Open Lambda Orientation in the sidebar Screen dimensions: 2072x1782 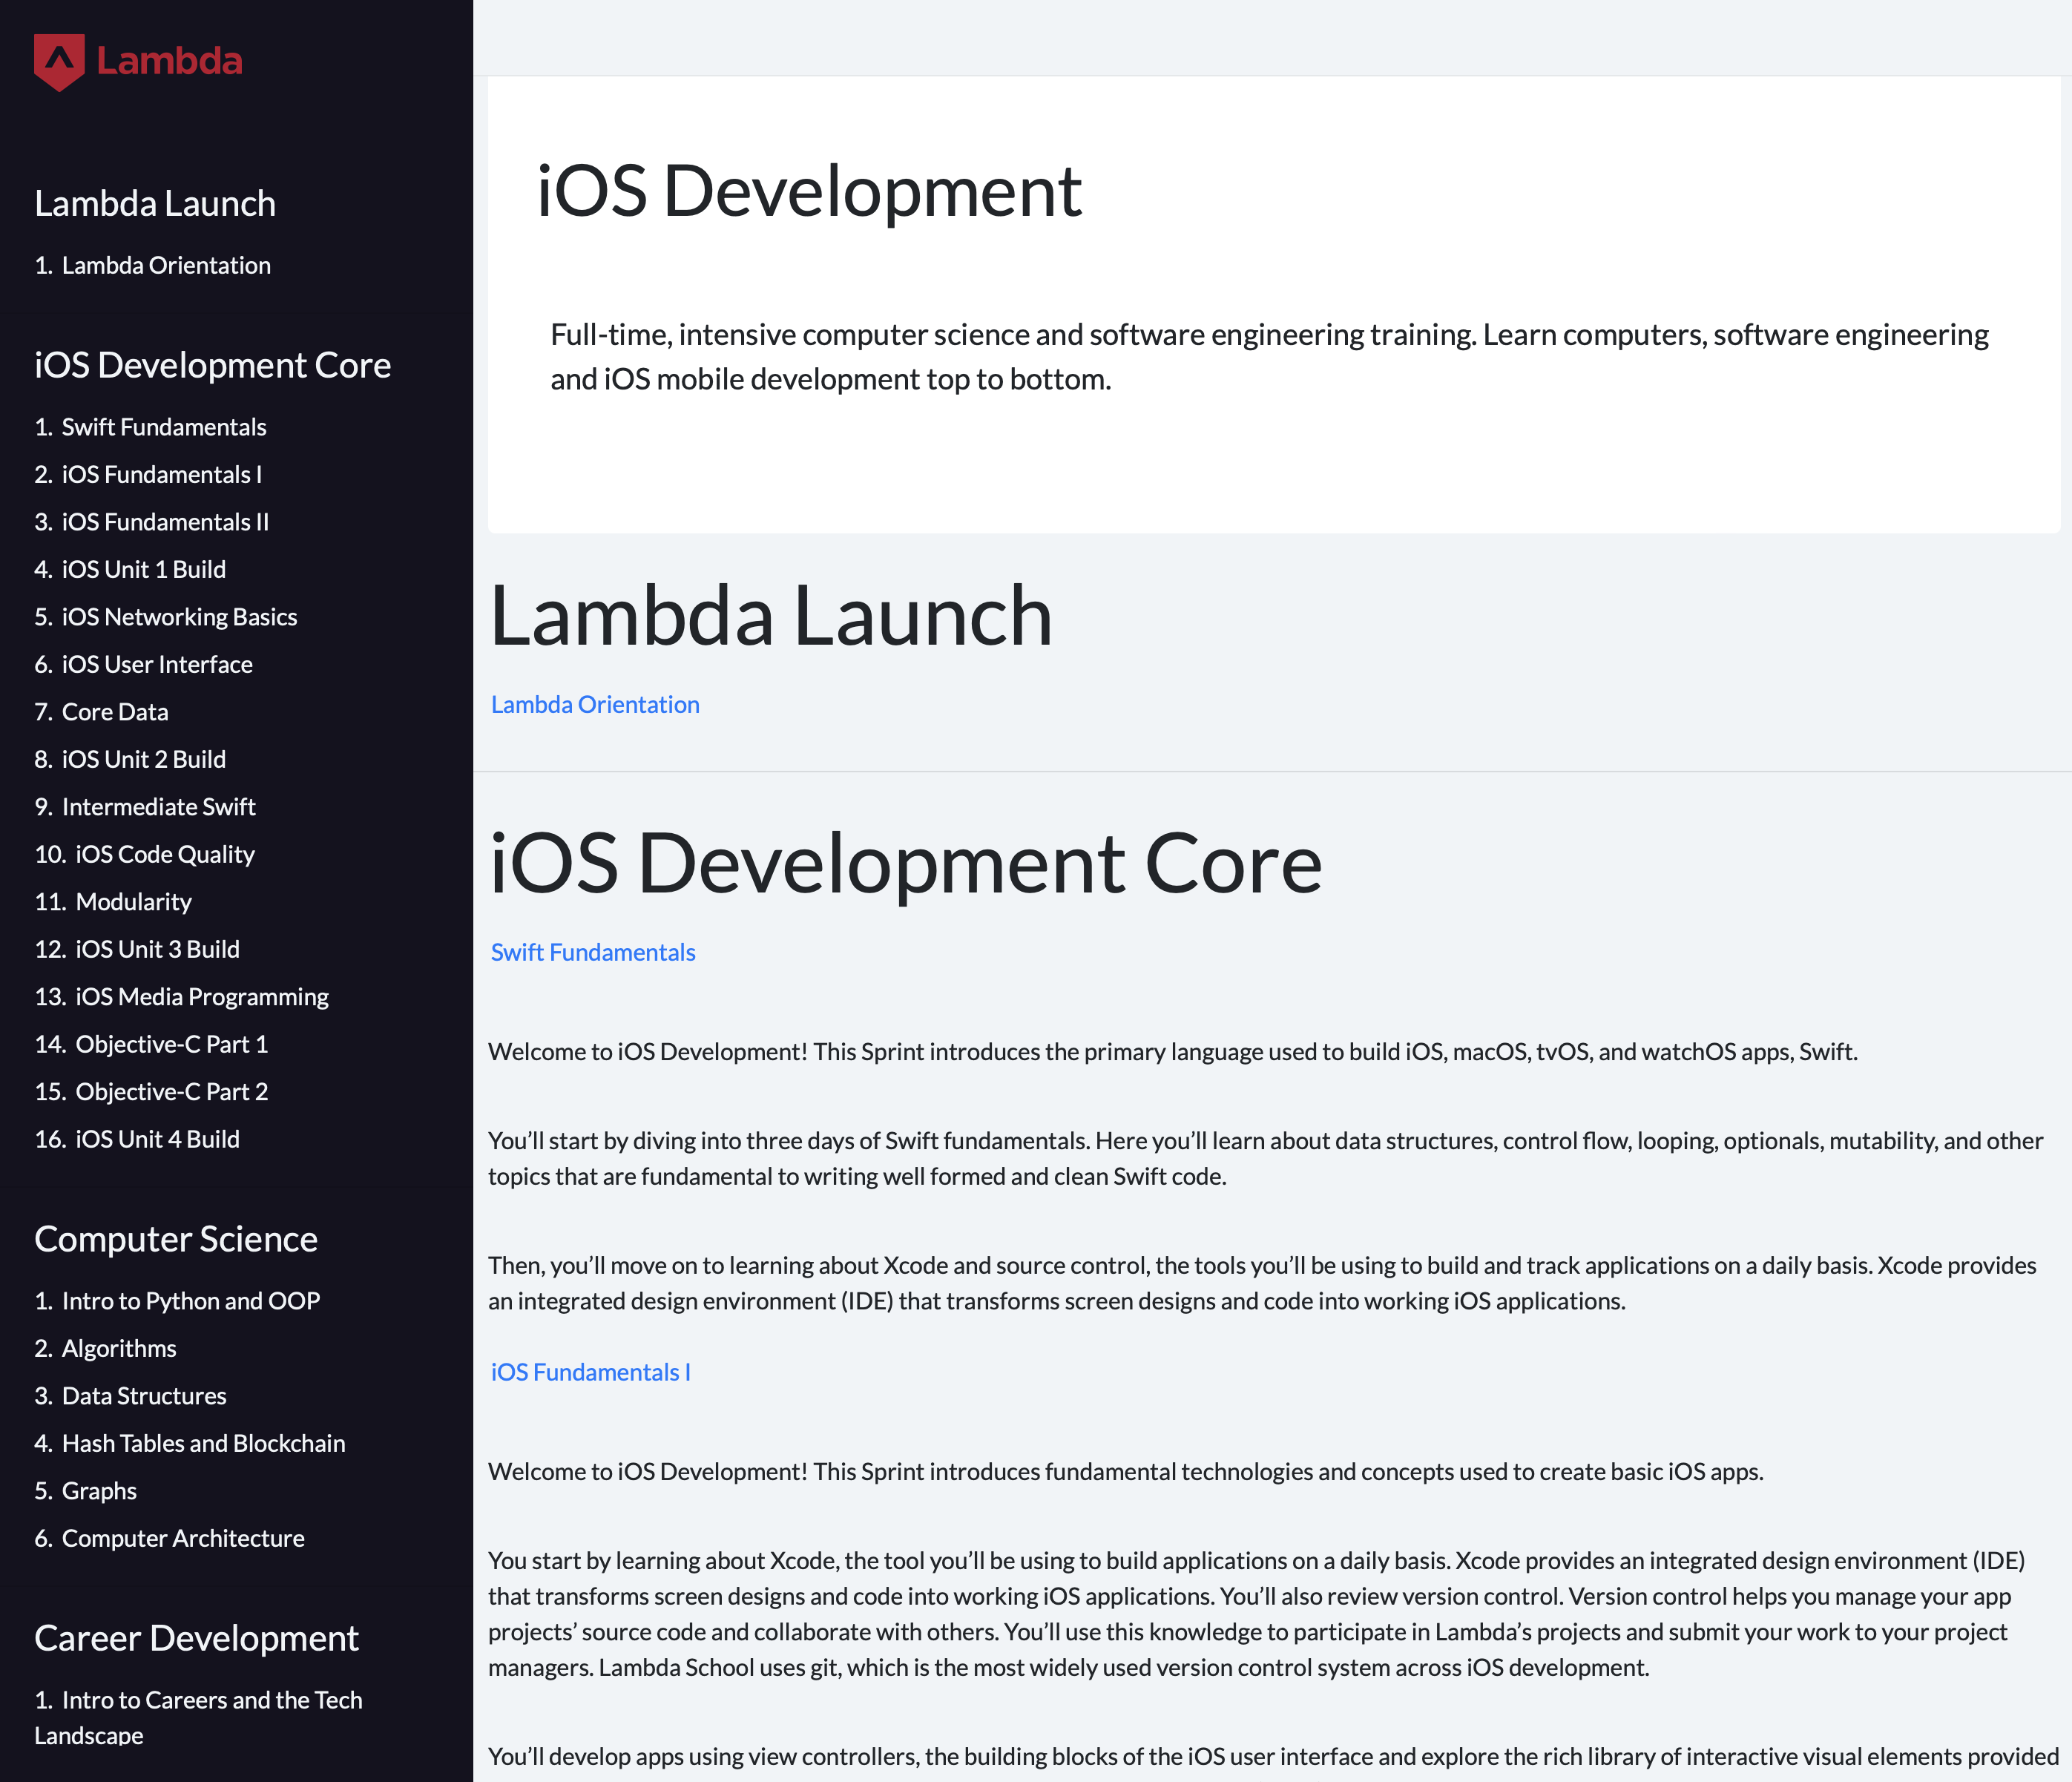166,265
